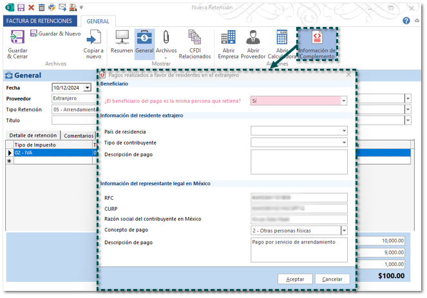Open Archivos paperclip menu
The width and height of the screenshot is (427, 298).
166,44
